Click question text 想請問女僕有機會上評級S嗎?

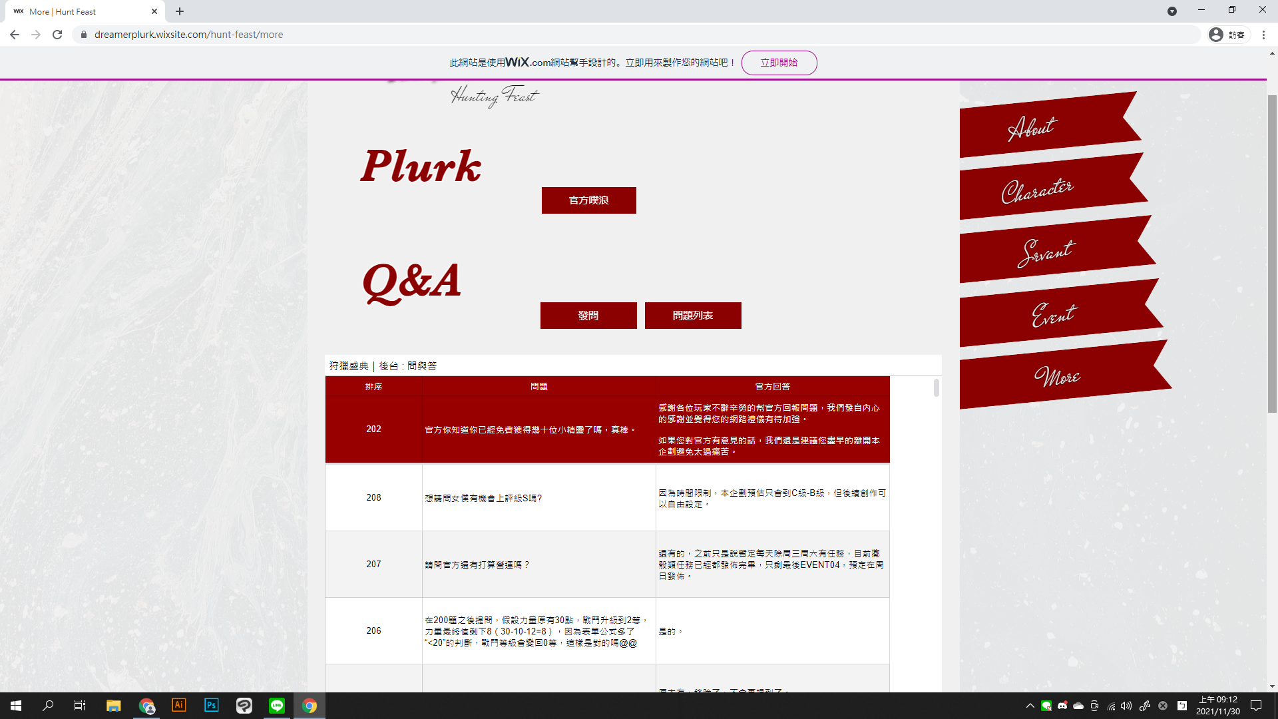pos(484,499)
